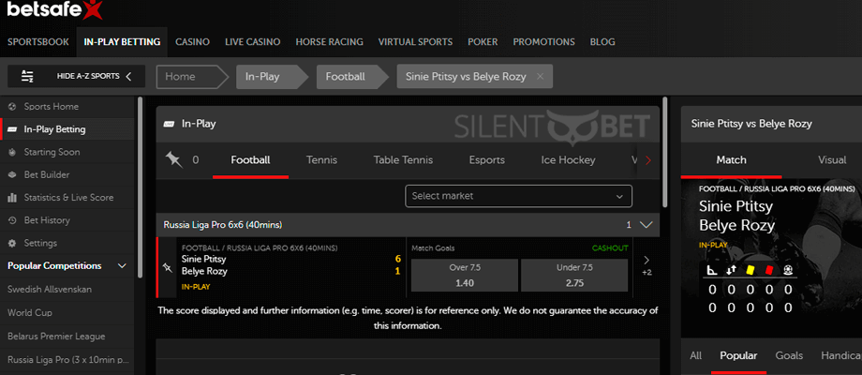Image resolution: width=862 pixels, height=375 pixels.
Task: Open more markets arrow showing +2
Action: coord(646,265)
